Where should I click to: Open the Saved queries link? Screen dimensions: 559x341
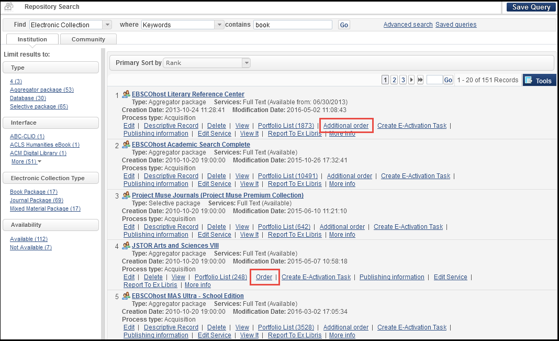456,24
